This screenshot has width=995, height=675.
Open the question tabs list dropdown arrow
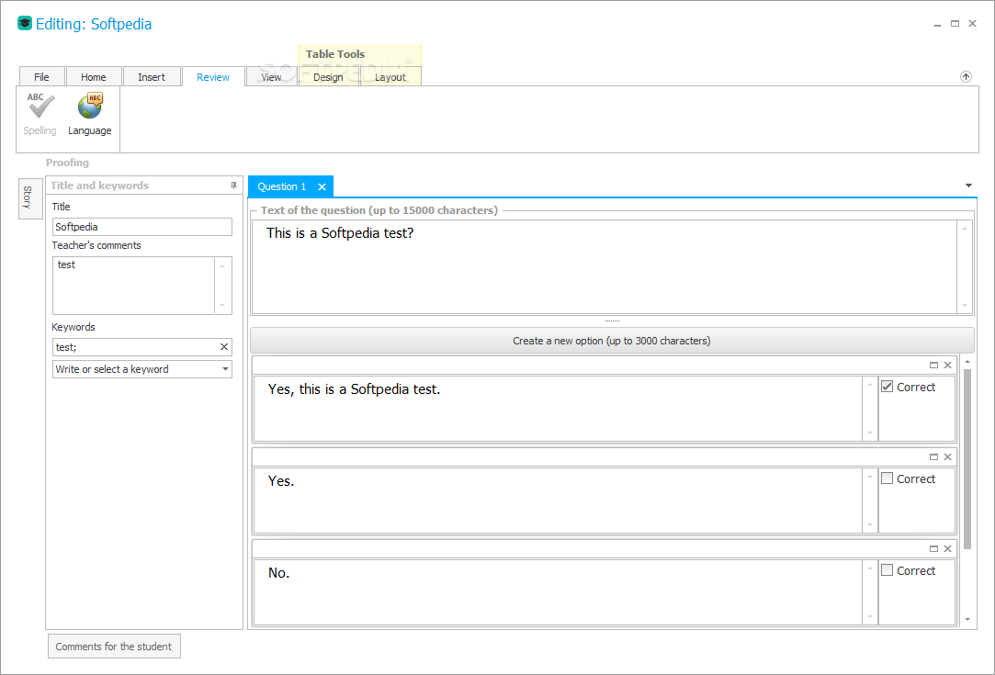(x=968, y=186)
